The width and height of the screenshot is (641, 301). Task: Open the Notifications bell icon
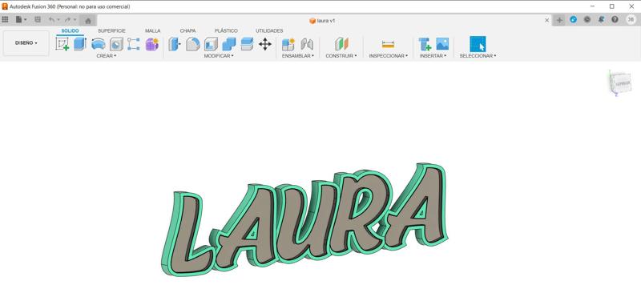pos(601,19)
